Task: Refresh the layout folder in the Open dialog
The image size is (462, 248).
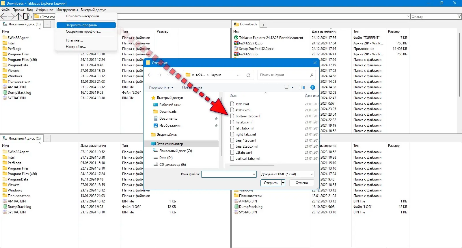Action: pyautogui.click(x=248, y=75)
